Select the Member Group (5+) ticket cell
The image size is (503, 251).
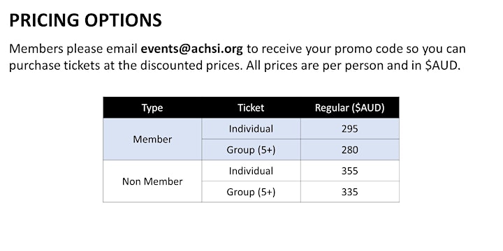pyautogui.click(x=251, y=150)
